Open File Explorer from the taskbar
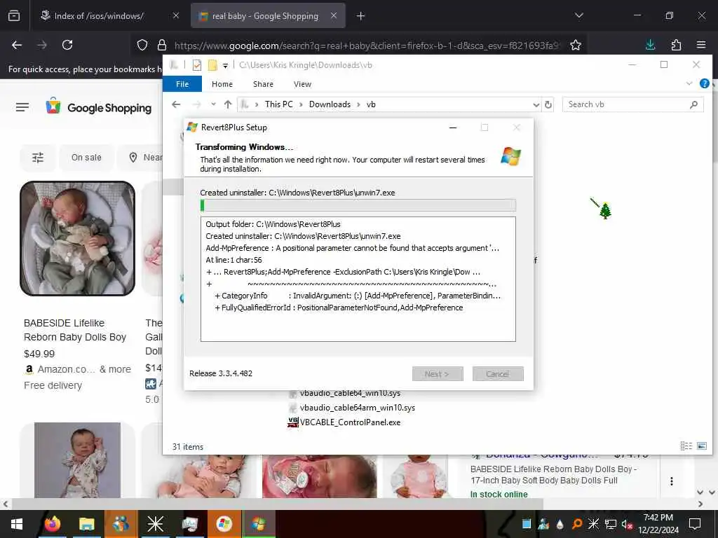 coord(86,524)
